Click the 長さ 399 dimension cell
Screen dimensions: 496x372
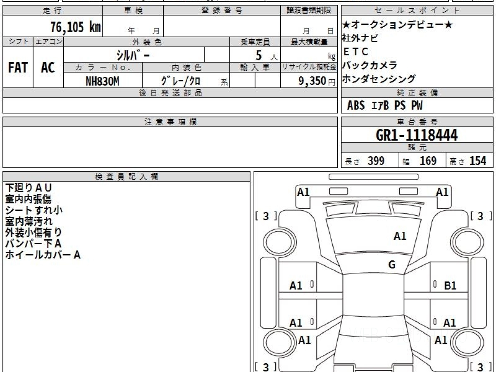(x=370, y=160)
